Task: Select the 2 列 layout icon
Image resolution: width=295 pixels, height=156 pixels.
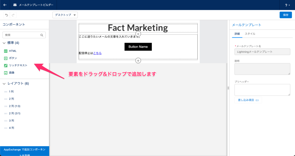Action: click(6, 99)
